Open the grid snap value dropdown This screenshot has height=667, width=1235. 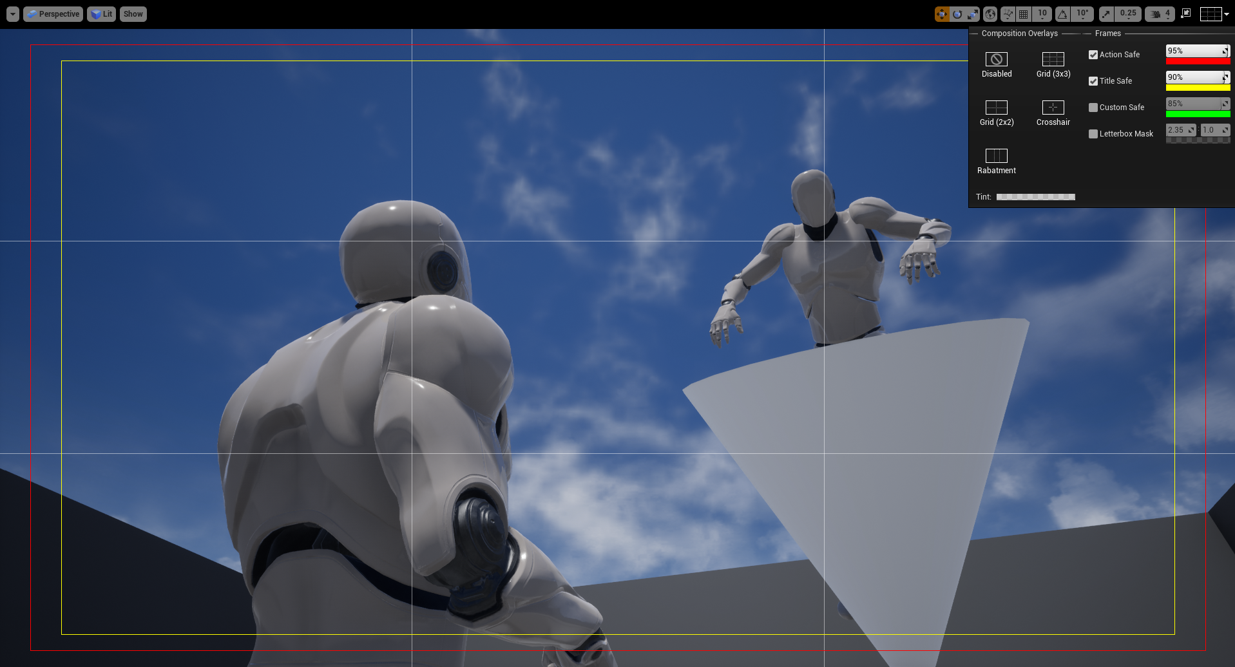tap(1042, 14)
